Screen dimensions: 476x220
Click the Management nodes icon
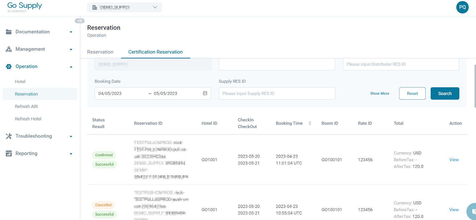tap(9, 49)
